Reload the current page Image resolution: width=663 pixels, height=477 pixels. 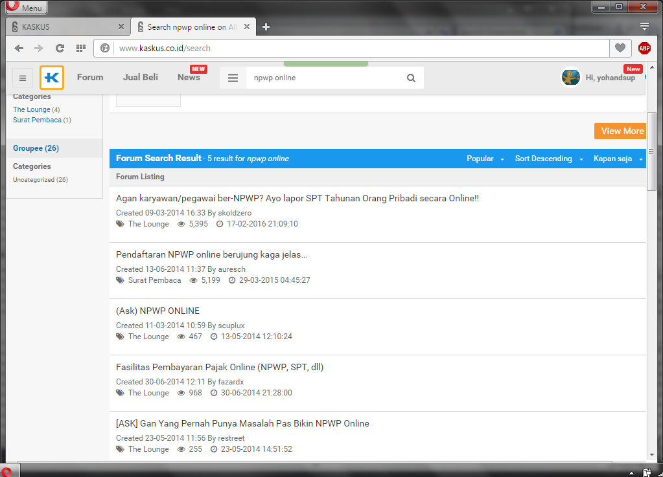coord(60,48)
